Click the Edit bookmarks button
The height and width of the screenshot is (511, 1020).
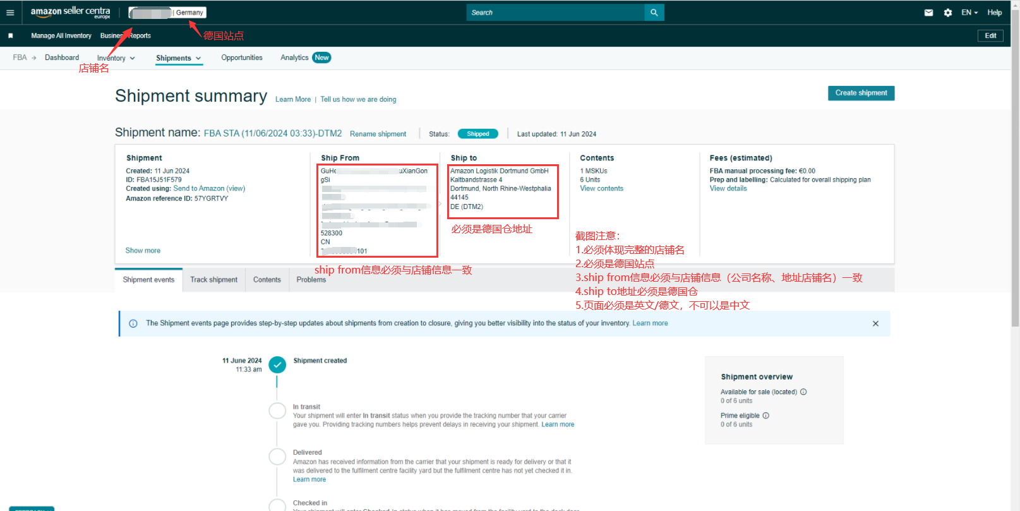tap(990, 36)
